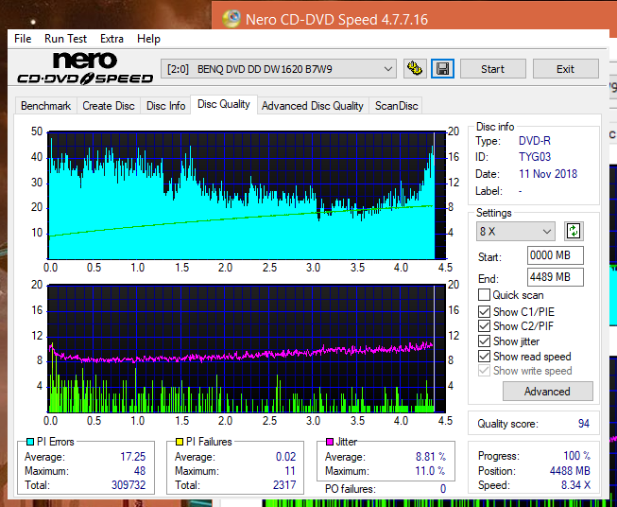This screenshot has height=507, width=617.
Task: Switch to the Create Disc tab
Action: 109,106
